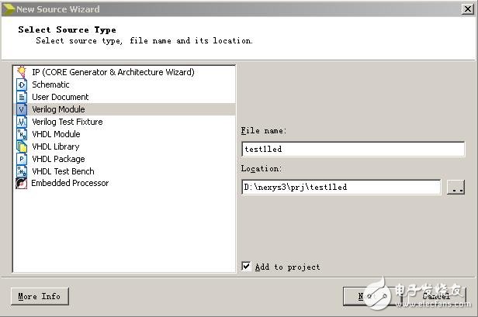
Task: Click the Verilog Module icon
Action: tap(22, 109)
